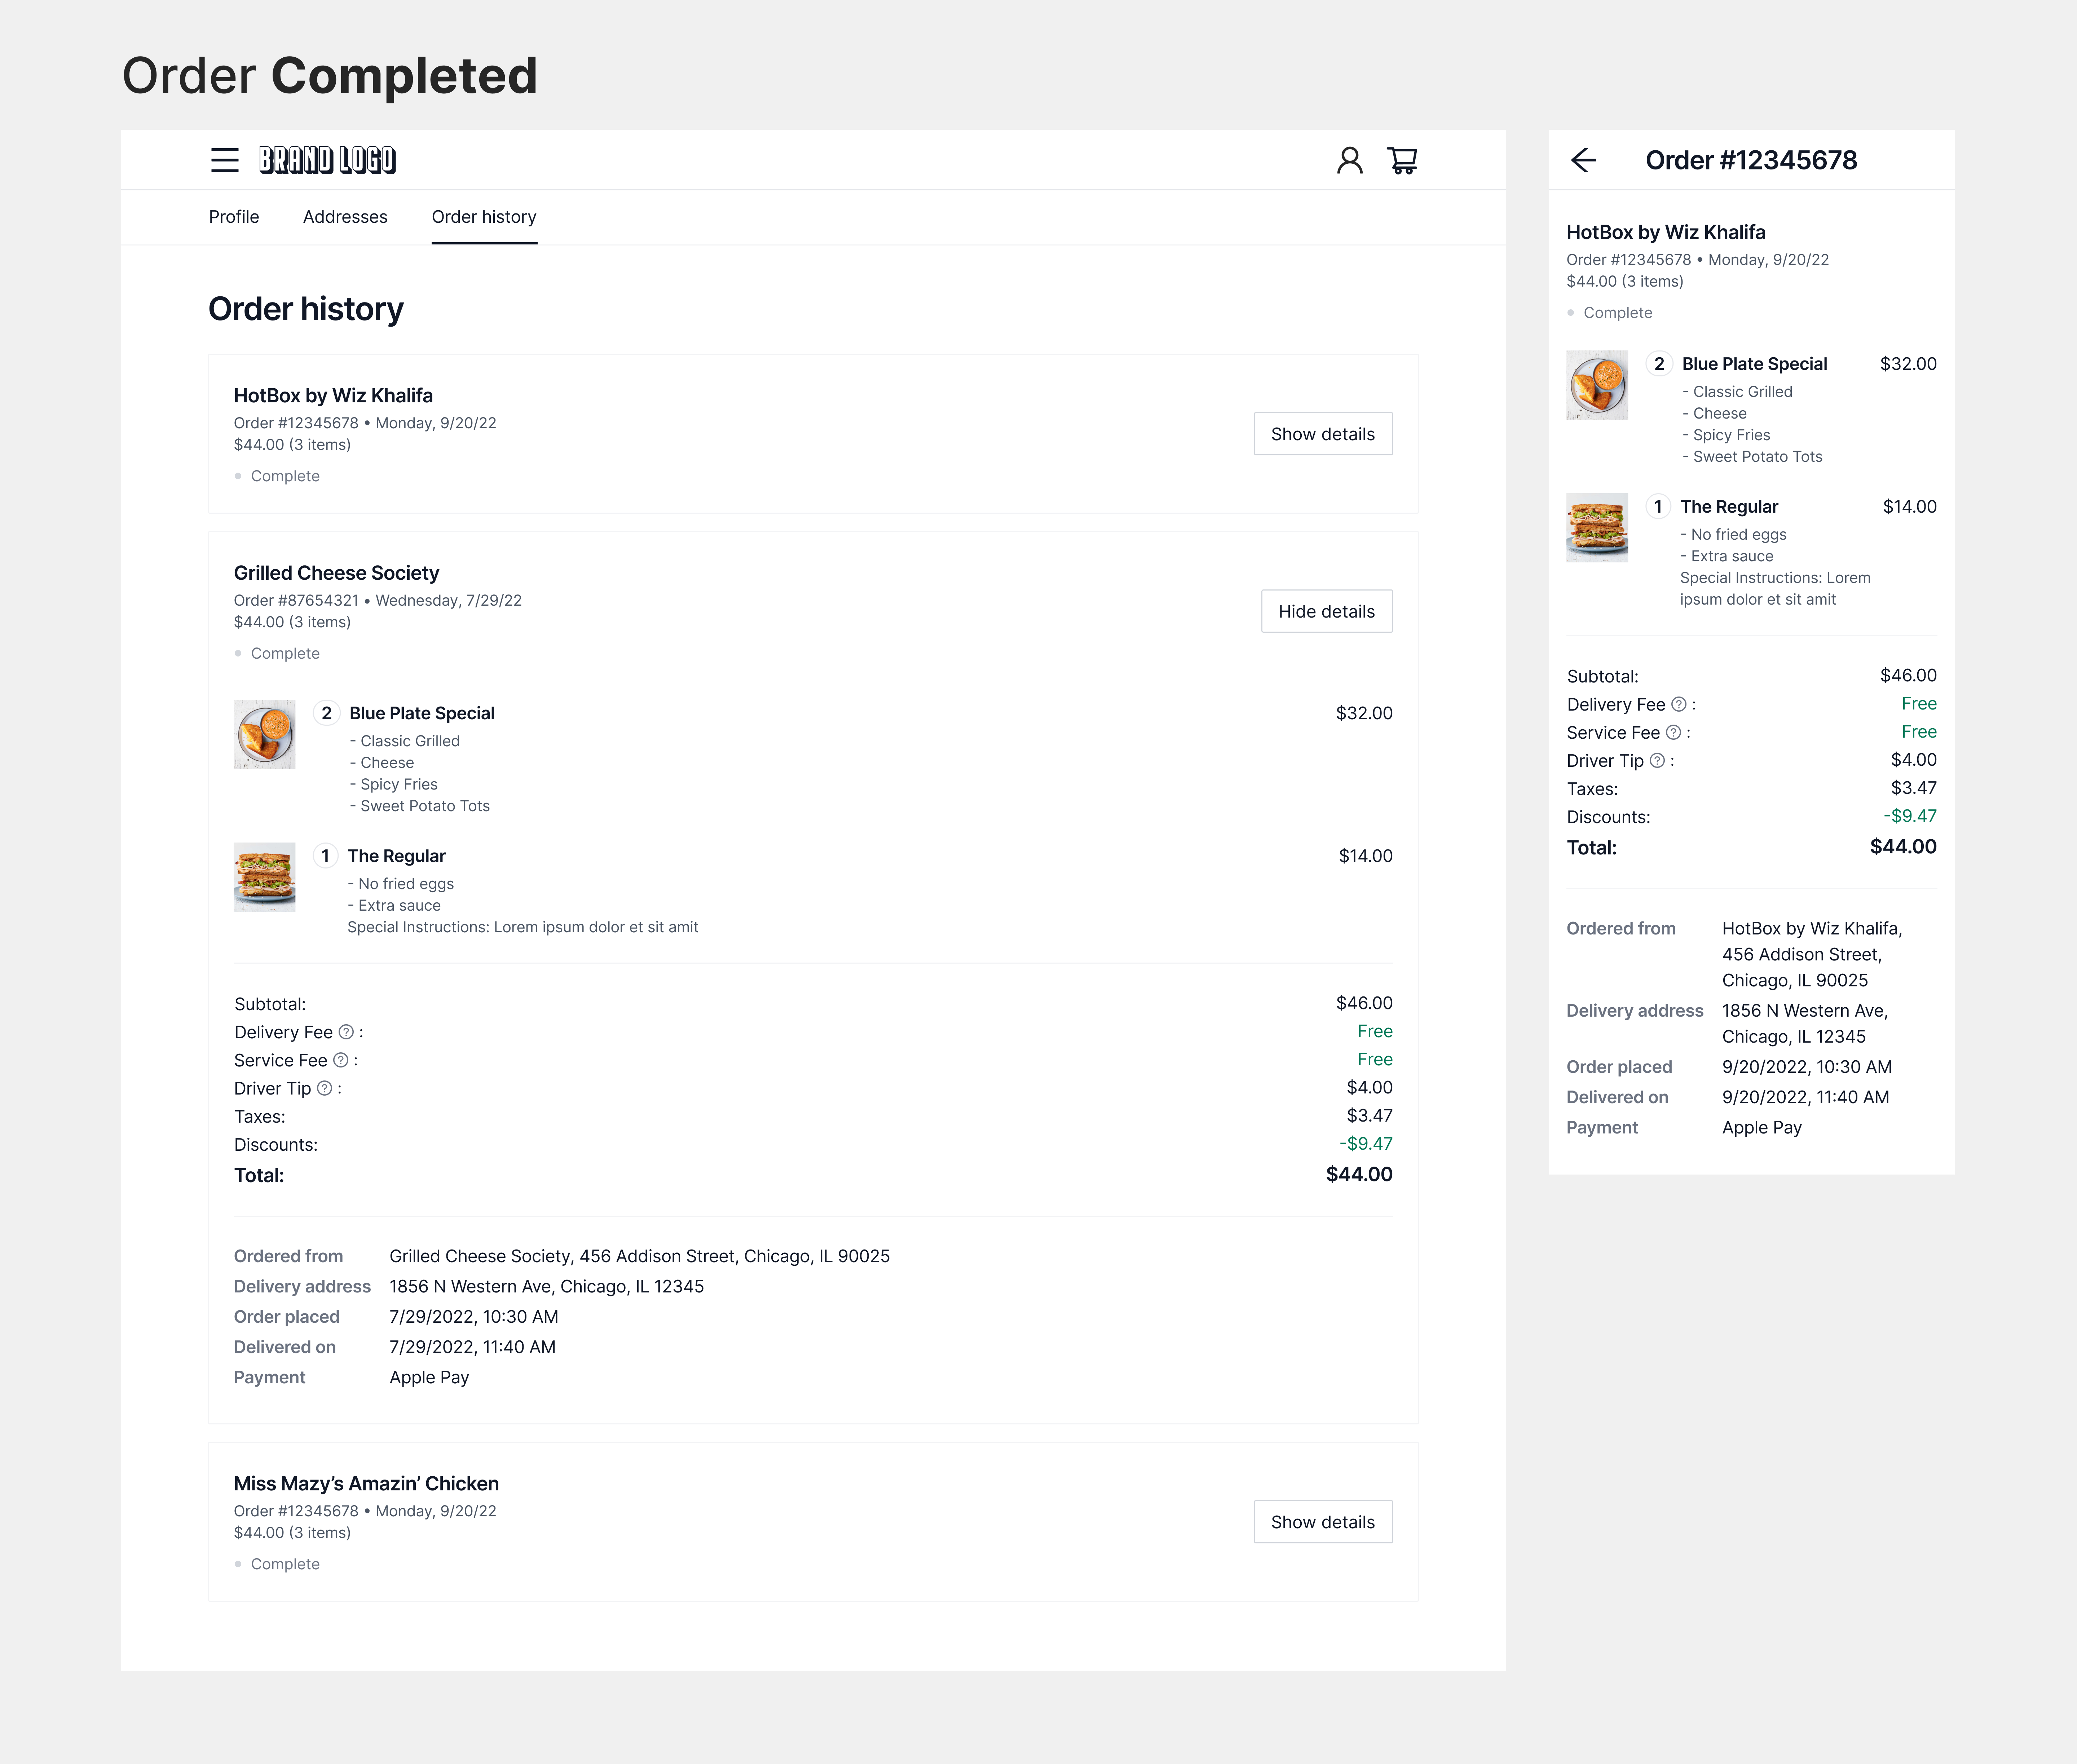Show details for HotBox by Wiz Khalifa order
Screen dimensions: 2077x1764
tap(1322, 433)
